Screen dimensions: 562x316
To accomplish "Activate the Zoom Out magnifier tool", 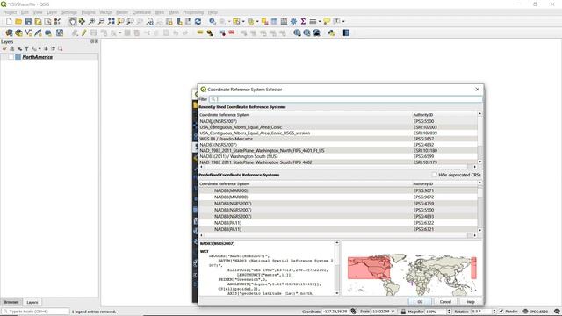I will (x=102, y=21).
